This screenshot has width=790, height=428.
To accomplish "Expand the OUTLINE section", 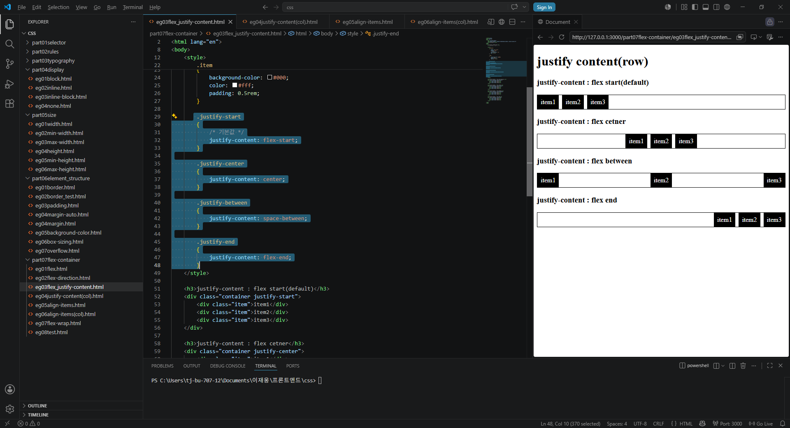I will [37, 406].
